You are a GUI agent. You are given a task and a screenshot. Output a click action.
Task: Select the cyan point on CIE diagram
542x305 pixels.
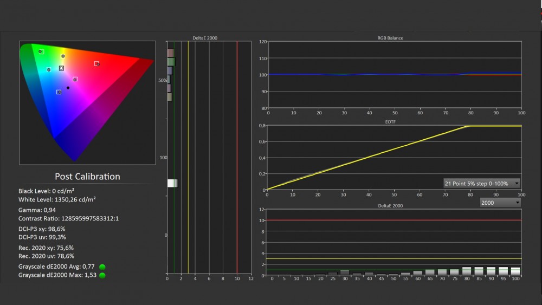(49, 69)
